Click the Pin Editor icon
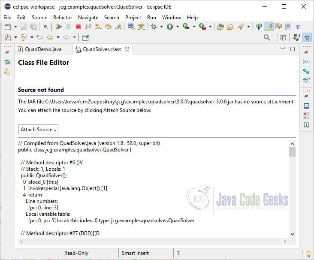This screenshot has width=314, height=260. (85, 37)
